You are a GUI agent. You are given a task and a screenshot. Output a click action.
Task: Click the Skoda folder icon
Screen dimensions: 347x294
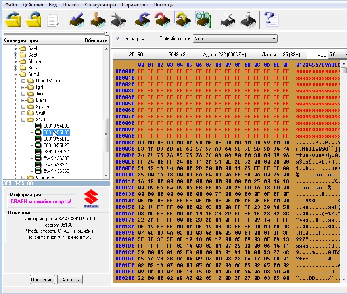tap(23, 61)
